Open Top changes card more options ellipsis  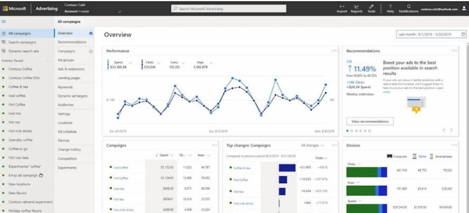[334, 145]
